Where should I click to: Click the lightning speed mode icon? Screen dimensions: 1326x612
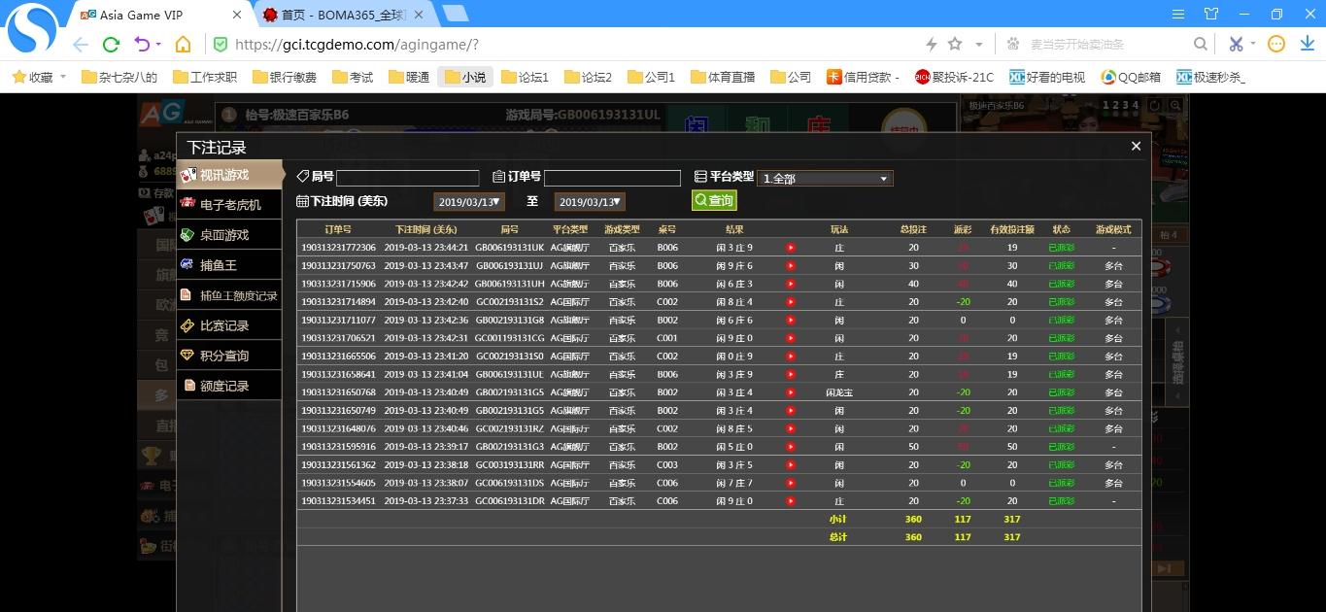click(932, 45)
